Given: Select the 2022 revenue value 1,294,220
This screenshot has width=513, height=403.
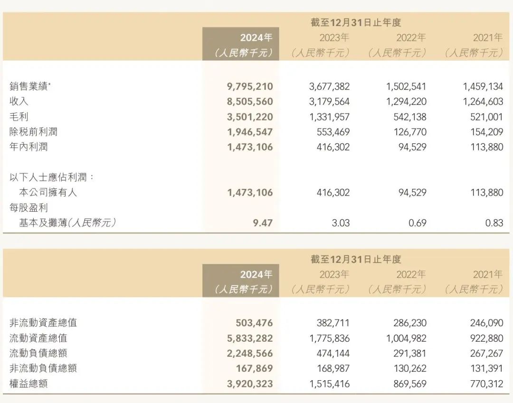Looking at the screenshot, I should (x=406, y=102).
